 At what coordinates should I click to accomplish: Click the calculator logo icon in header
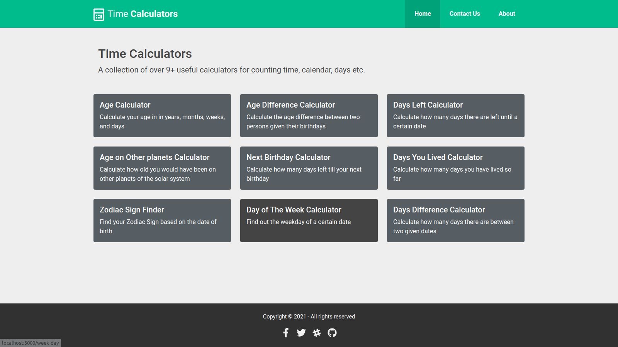99,14
